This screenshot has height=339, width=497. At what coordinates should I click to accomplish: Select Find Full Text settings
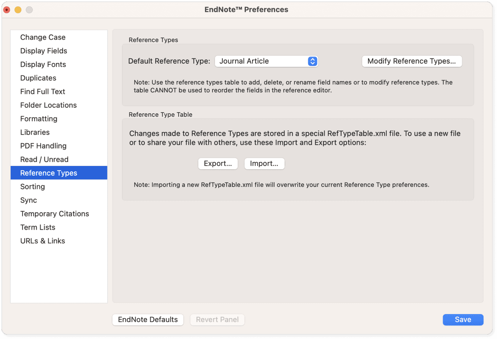42,91
